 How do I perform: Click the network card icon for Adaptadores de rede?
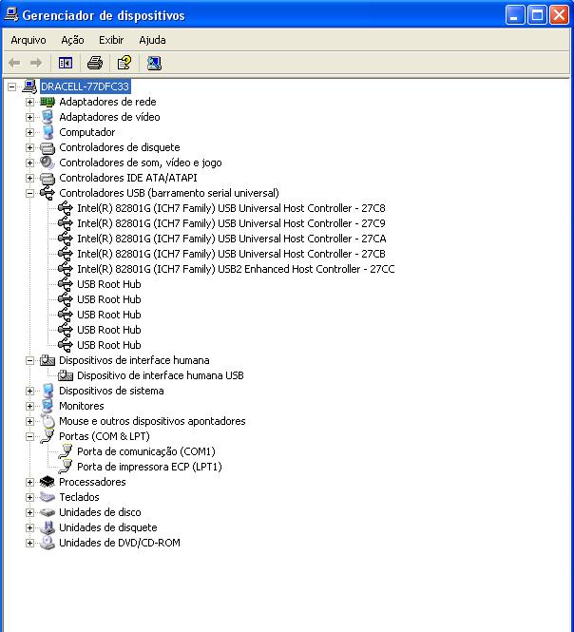[x=48, y=102]
